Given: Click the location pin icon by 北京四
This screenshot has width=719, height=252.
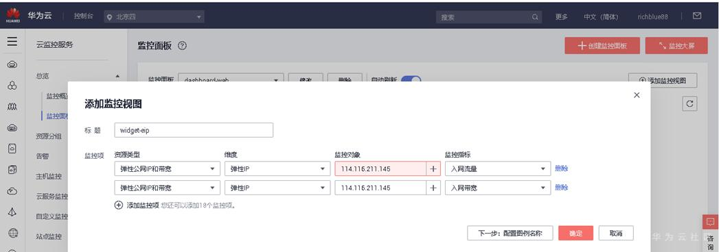Looking at the screenshot, I should [x=109, y=17].
